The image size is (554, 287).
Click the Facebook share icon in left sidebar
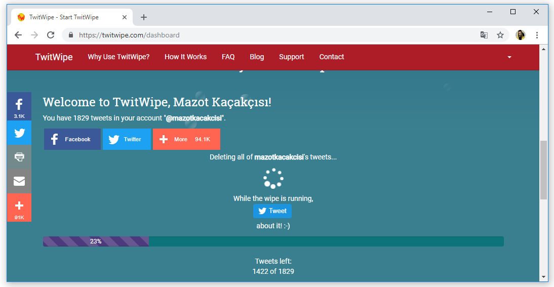tap(19, 106)
